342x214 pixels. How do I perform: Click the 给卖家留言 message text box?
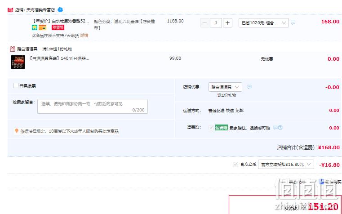[x=93, y=106]
